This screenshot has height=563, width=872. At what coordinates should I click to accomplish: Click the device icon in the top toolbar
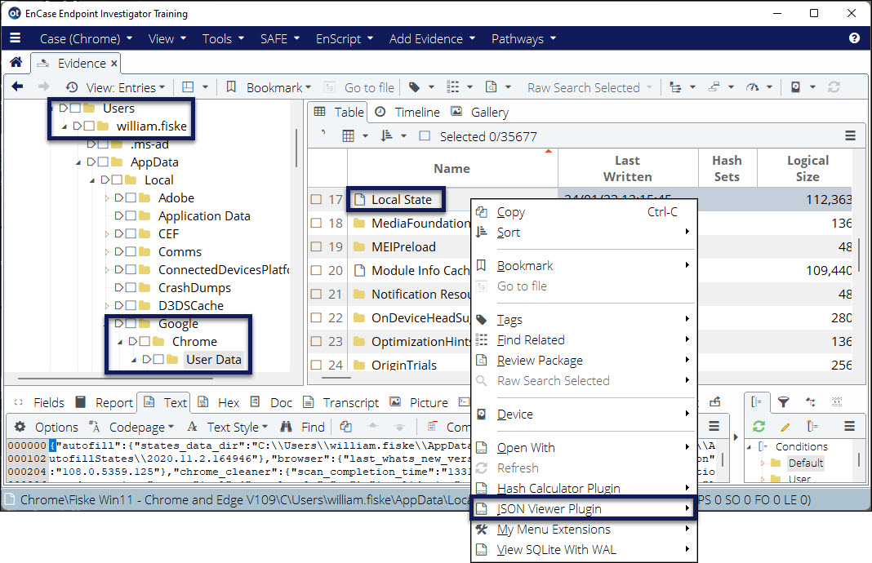[796, 87]
